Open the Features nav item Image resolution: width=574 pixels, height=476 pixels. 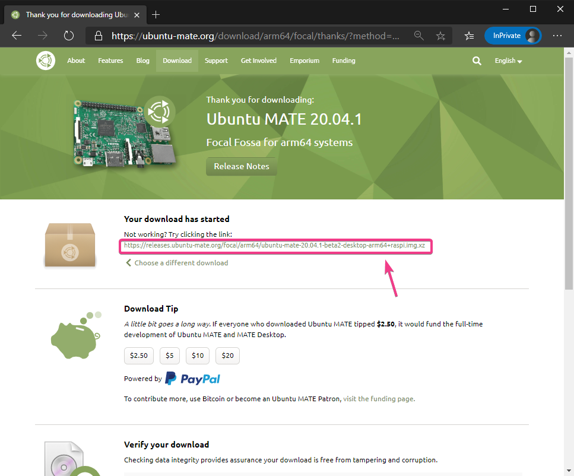(x=110, y=61)
